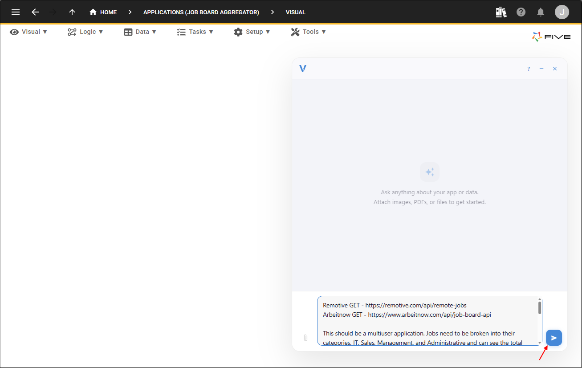Send the chat message
The width and height of the screenshot is (582, 368).
pyautogui.click(x=554, y=338)
